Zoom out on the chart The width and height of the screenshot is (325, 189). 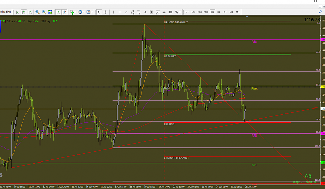[44, 12]
